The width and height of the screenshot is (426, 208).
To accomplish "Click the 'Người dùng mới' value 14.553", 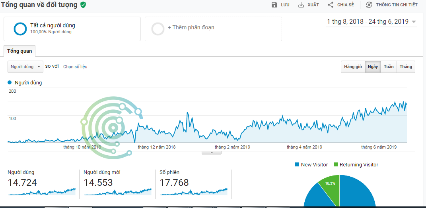I will tap(98, 183).
